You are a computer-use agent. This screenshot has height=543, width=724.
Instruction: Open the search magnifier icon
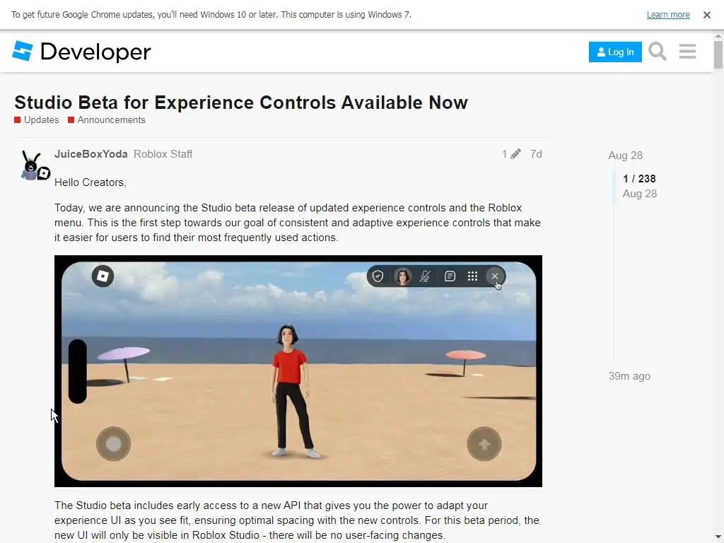click(657, 51)
